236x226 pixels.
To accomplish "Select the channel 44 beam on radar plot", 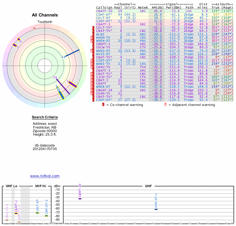I will point(73,53).
